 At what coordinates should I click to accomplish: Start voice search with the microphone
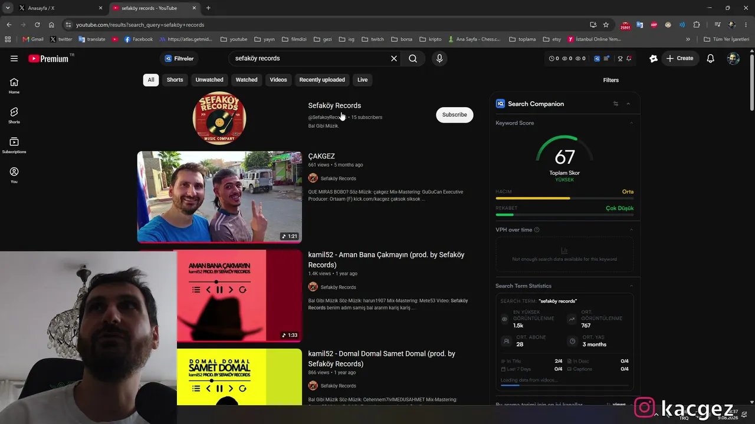(x=439, y=58)
